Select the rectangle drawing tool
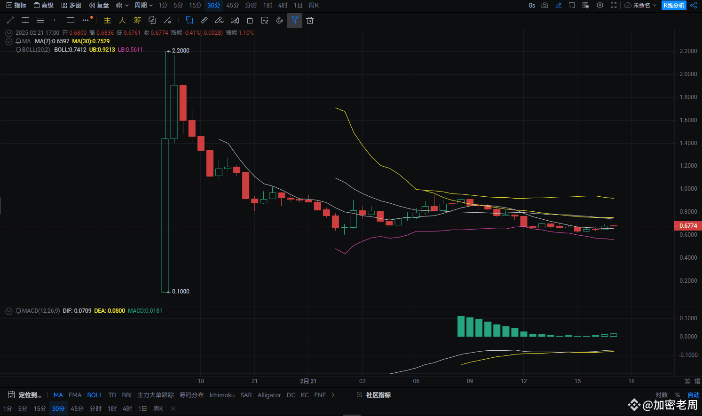 click(x=71, y=20)
